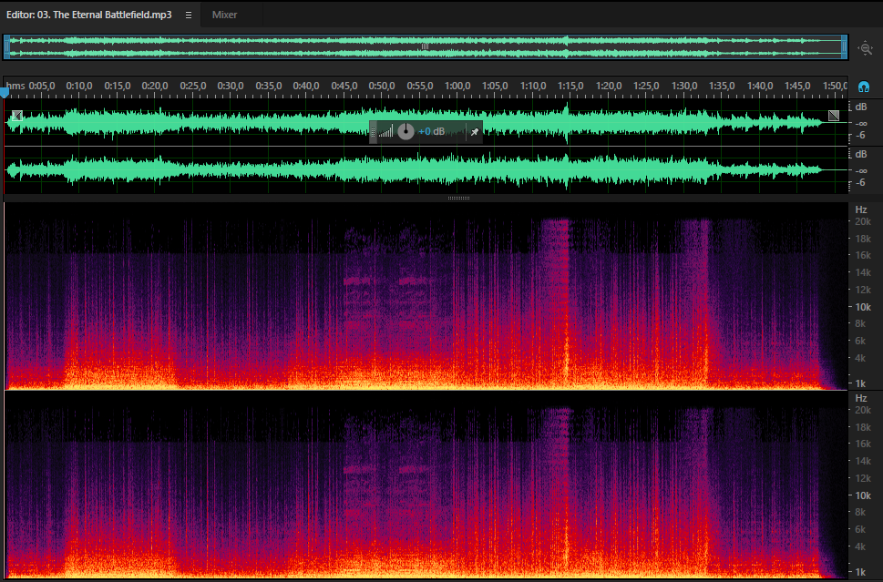Click 1:45,0 on the time ruler
The width and height of the screenshot is (883, 582).
coord(797,87)
